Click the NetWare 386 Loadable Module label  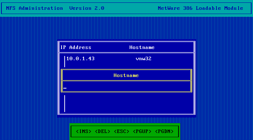pyautogui.click(x=200, y=8)
